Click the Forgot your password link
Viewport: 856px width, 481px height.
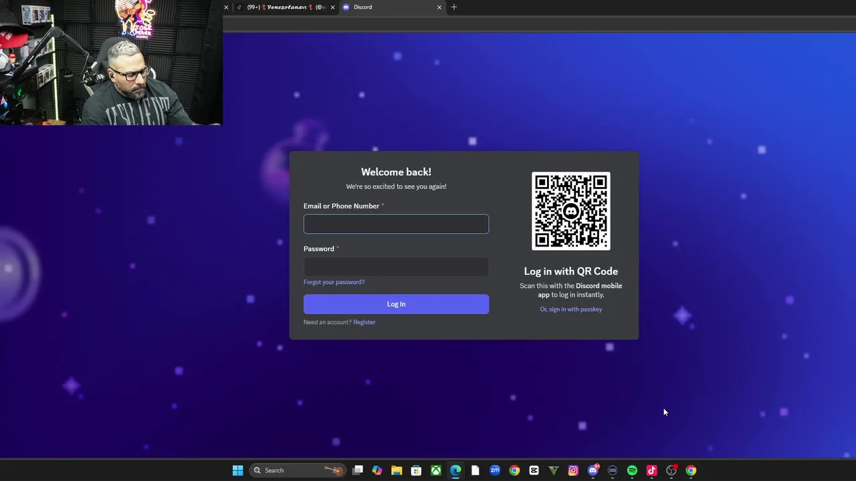tap(334, 282)
